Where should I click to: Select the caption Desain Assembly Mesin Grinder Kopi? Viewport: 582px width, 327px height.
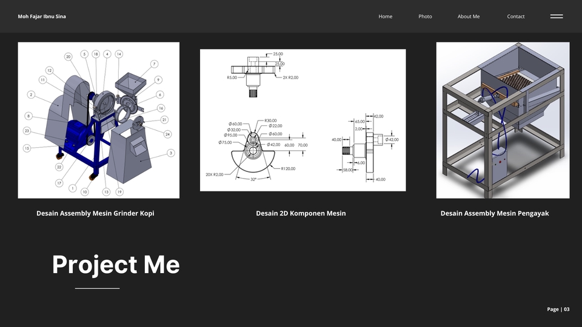95,213
